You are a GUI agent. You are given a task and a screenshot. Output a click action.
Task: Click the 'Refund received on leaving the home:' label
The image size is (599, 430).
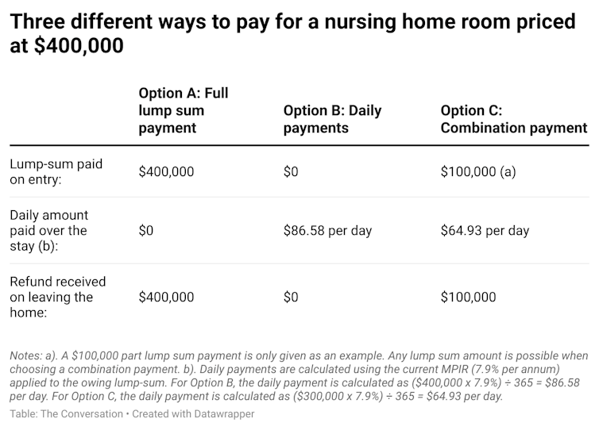coord(57,297)
